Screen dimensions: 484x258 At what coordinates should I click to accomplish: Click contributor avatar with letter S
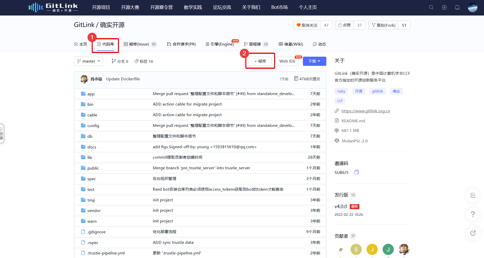[x=356, y=249]
